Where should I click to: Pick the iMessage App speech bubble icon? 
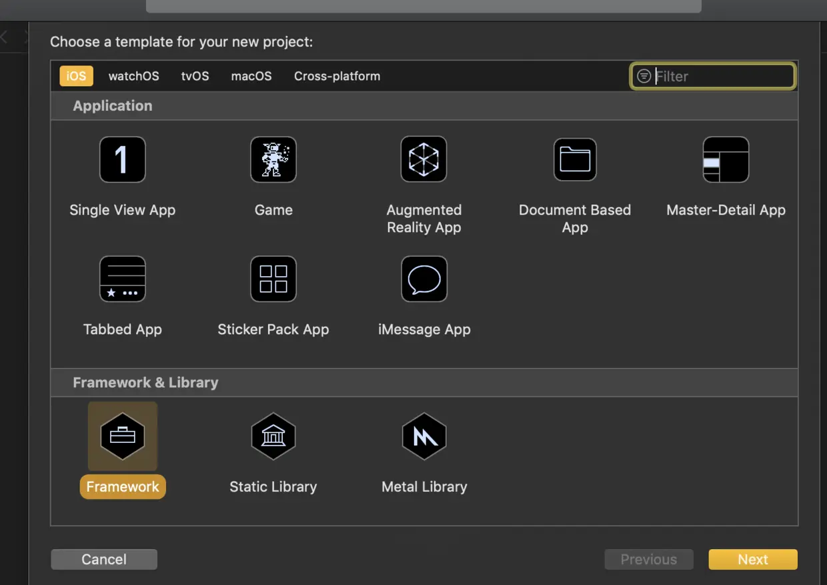click(424, 279)
